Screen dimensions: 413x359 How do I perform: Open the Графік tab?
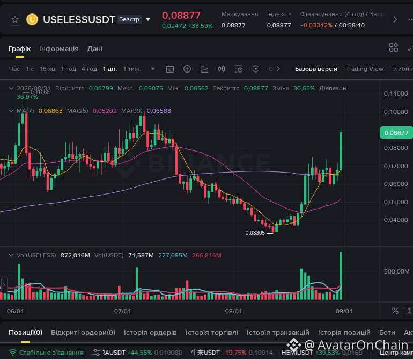[x=19, y=49]
